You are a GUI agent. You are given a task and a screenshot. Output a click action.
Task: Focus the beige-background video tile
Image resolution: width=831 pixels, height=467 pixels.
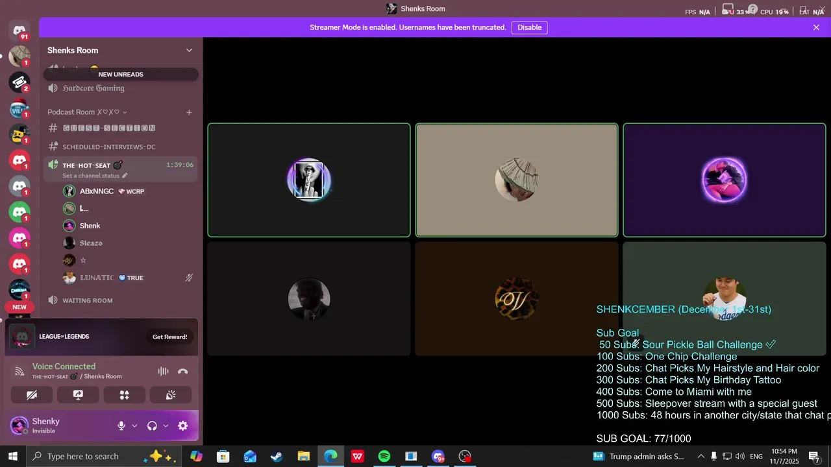[x=517, y=180]
